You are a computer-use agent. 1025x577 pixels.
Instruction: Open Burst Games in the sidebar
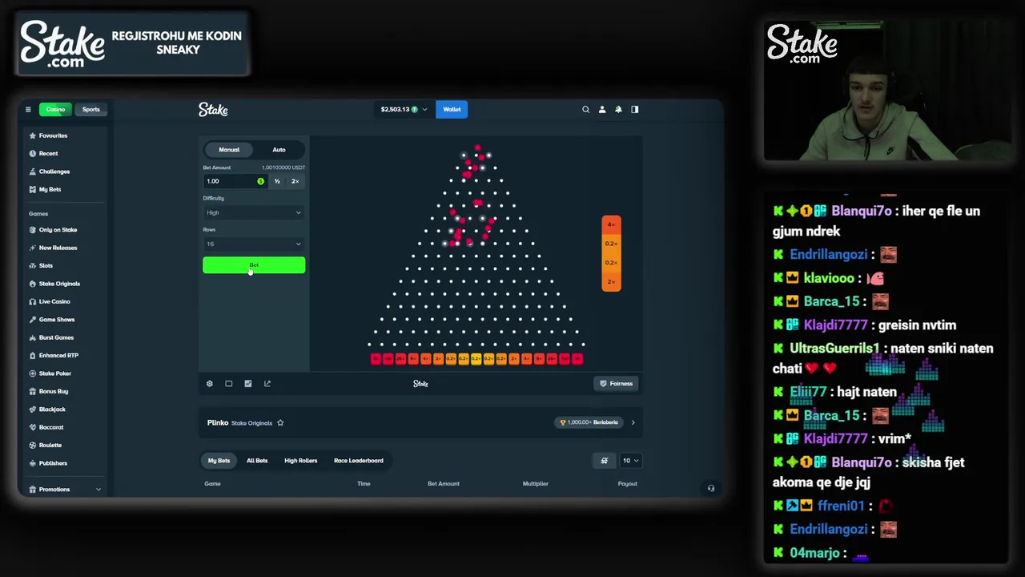click(x=56, y=337)
